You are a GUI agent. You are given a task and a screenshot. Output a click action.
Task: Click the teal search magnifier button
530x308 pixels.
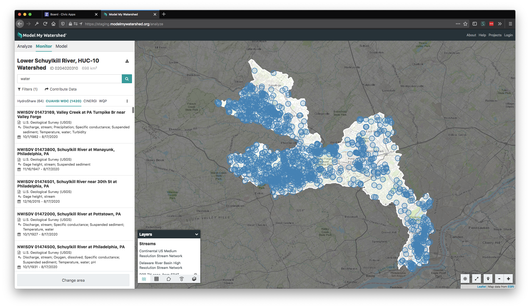point(127,79)
